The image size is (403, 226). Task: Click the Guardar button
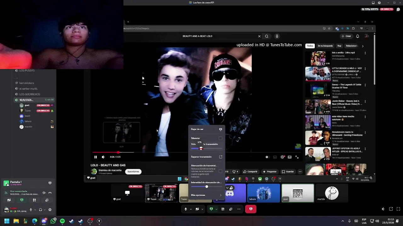pyautogui.click(x=288, y=172)
